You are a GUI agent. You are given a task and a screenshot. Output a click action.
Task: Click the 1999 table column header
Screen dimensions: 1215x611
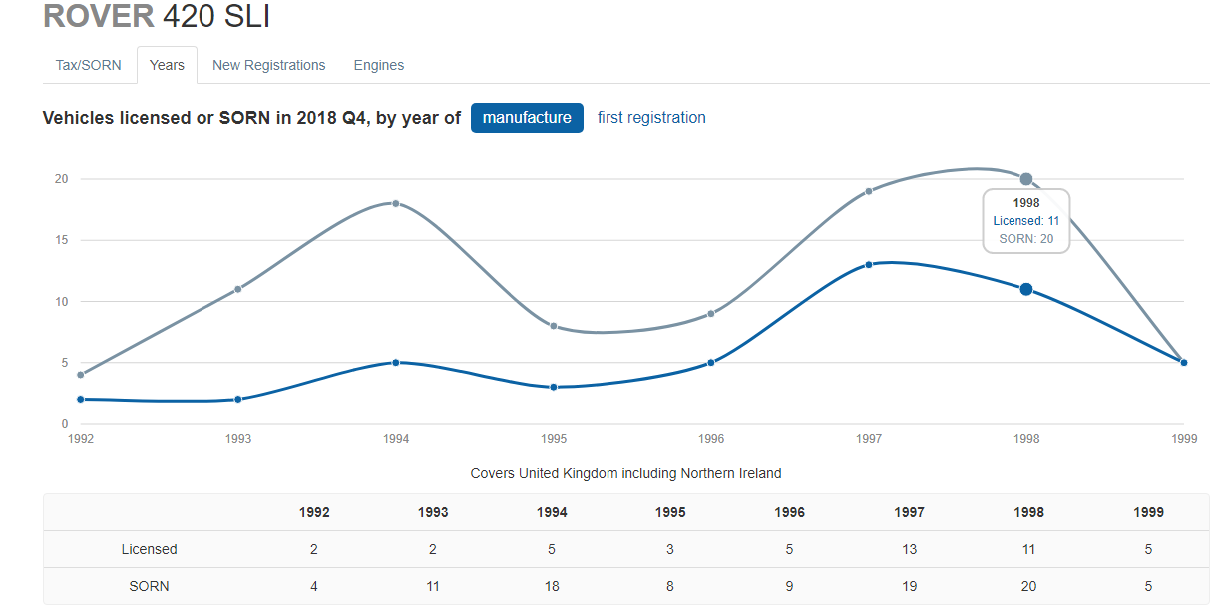[1148, 512]
